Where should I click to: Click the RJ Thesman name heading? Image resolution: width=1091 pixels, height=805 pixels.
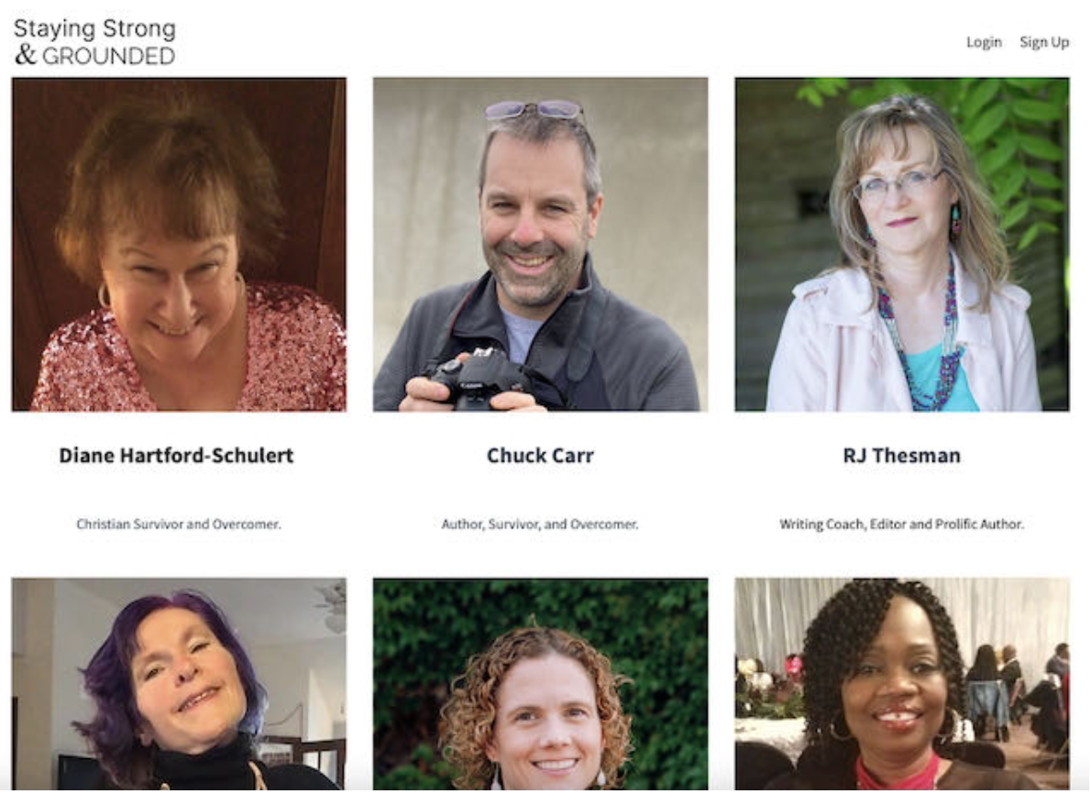click(902, 455)
